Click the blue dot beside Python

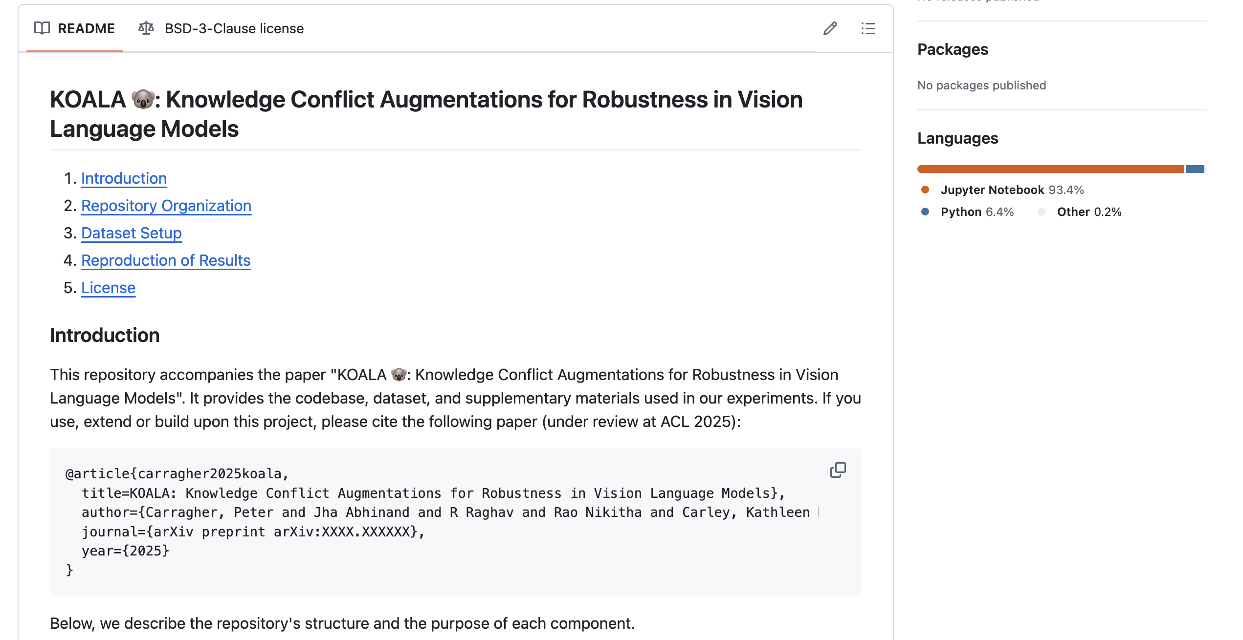(x=925, y=212)
